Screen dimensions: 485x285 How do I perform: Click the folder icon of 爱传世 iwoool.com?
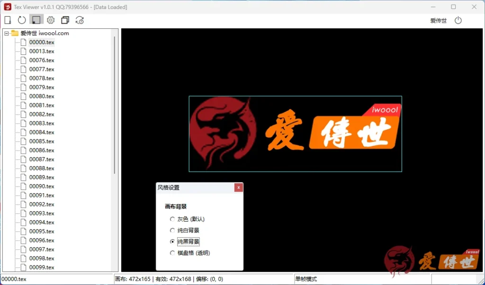coord(15,33)
